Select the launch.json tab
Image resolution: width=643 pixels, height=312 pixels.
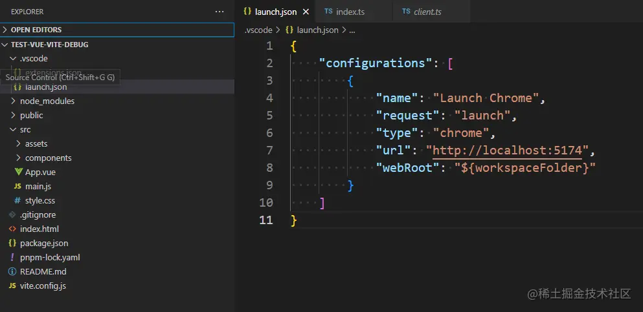pyautogui.click(x=275, y=12)
